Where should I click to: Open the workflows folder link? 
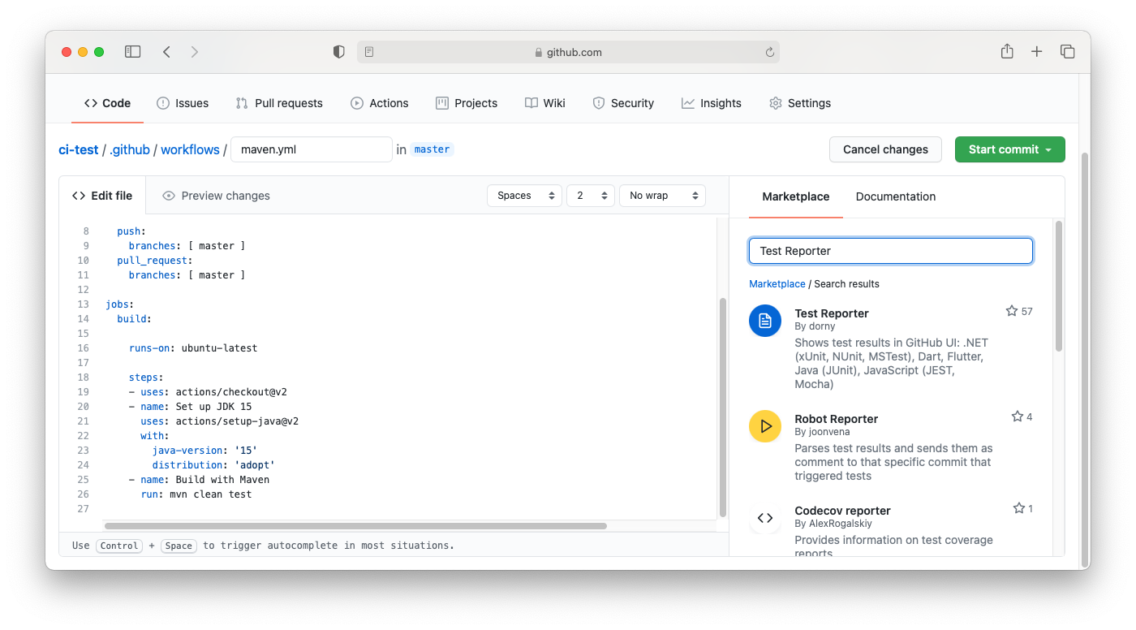click(x=190, y=149)
